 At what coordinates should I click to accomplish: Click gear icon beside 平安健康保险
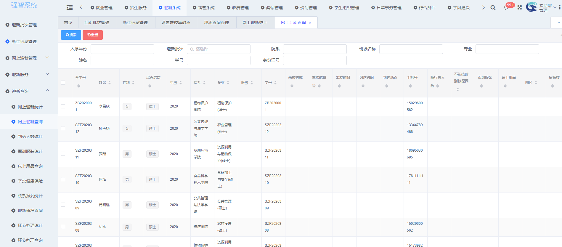tap(13, 181)
